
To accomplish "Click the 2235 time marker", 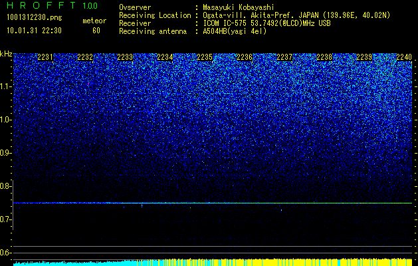I will [205, 57].
